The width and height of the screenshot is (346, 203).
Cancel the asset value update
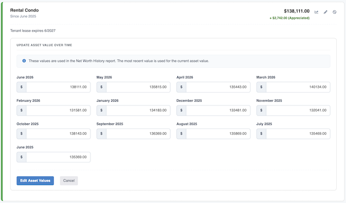click(x=69, y=180)
